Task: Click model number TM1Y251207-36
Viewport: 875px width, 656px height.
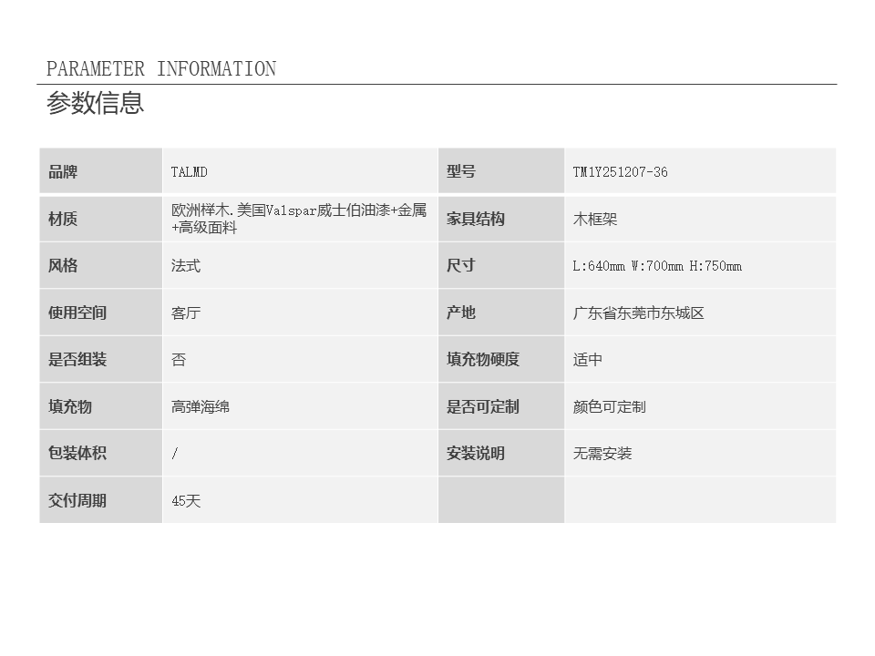Action: click(620, 172)
